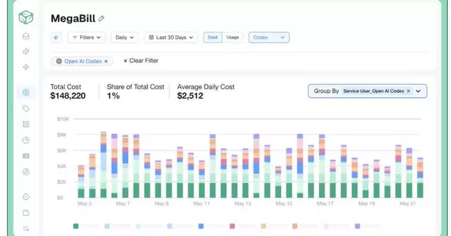Click the Share of Total Cost 1% value

coord(113,96)
